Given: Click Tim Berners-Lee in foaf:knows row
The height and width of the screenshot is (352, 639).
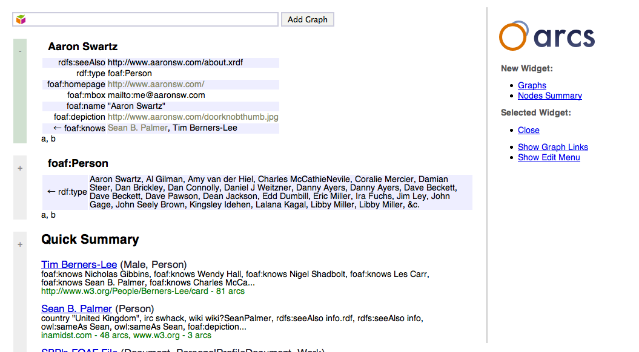Looking at the screenshot, I should pyautogui.click(x=205, y=128).
